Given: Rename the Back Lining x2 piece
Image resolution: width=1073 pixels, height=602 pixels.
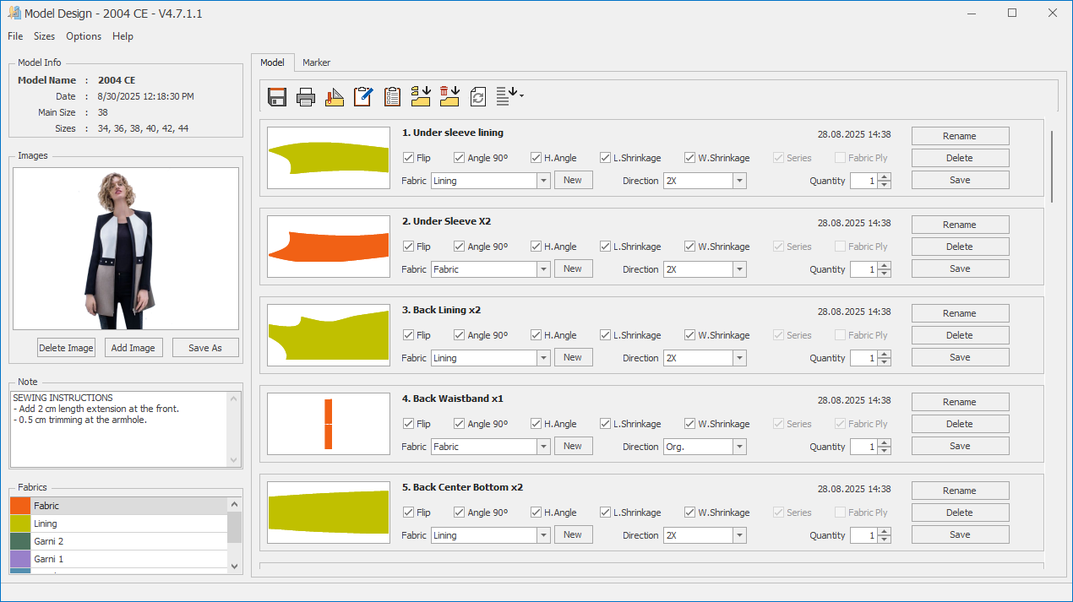Looking at the screenshot, I should tap(960, 313).
